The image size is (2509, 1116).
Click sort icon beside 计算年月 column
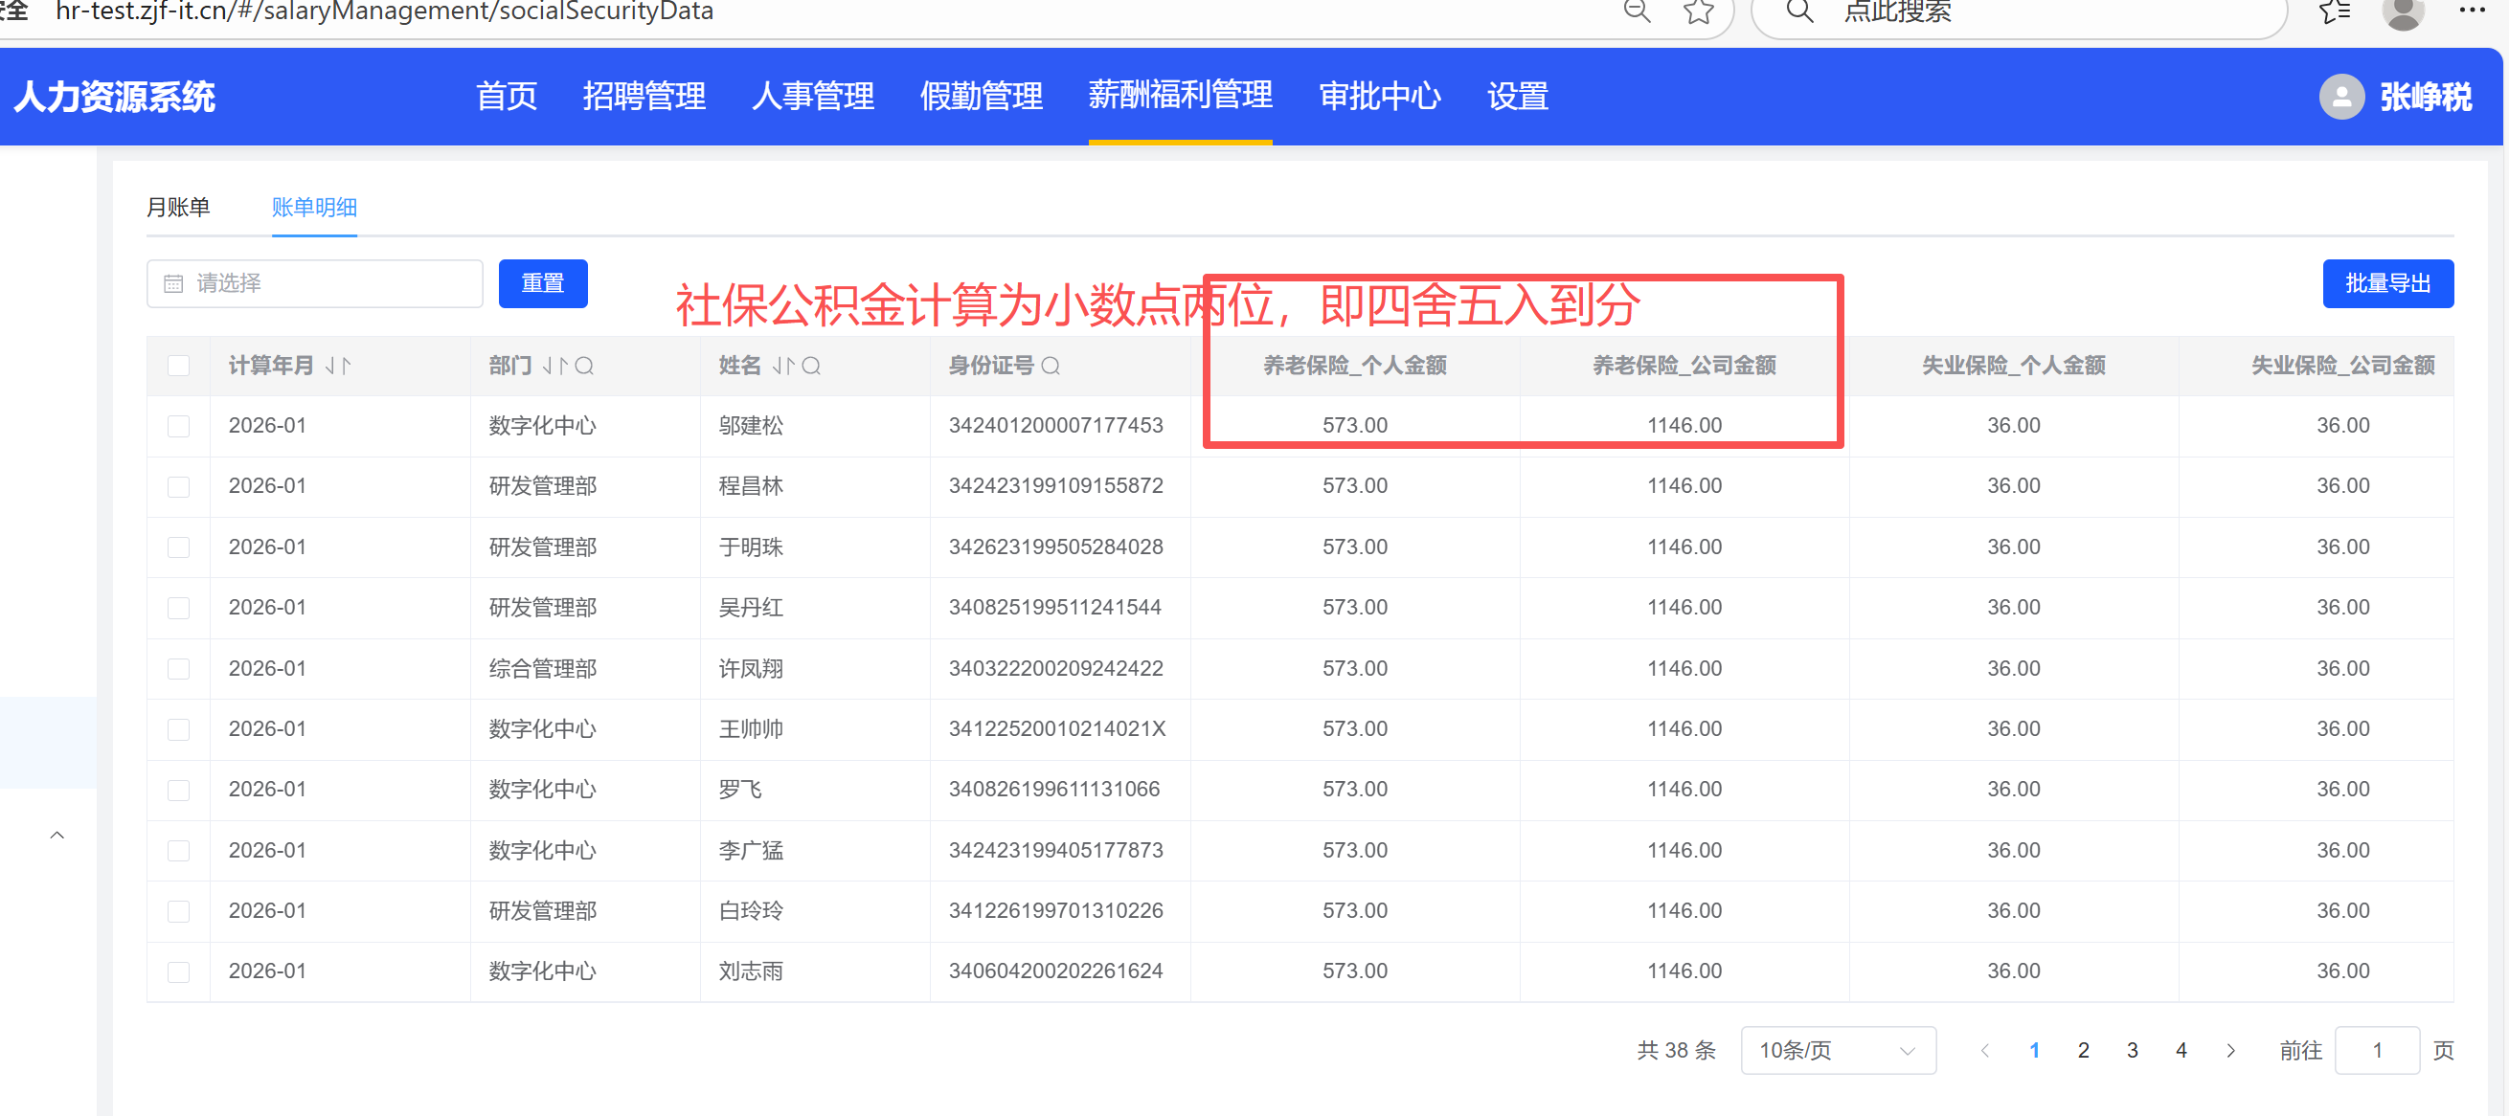tap(337, 366)
